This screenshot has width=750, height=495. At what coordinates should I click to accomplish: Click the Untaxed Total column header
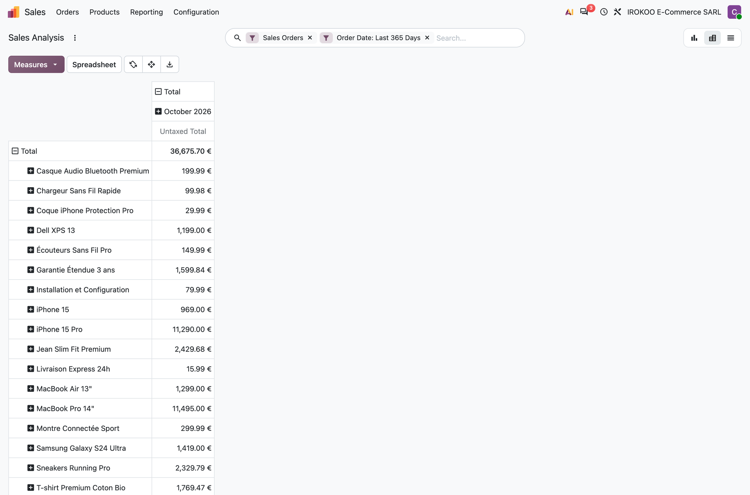pyautogui.click(x=183, y=131)
